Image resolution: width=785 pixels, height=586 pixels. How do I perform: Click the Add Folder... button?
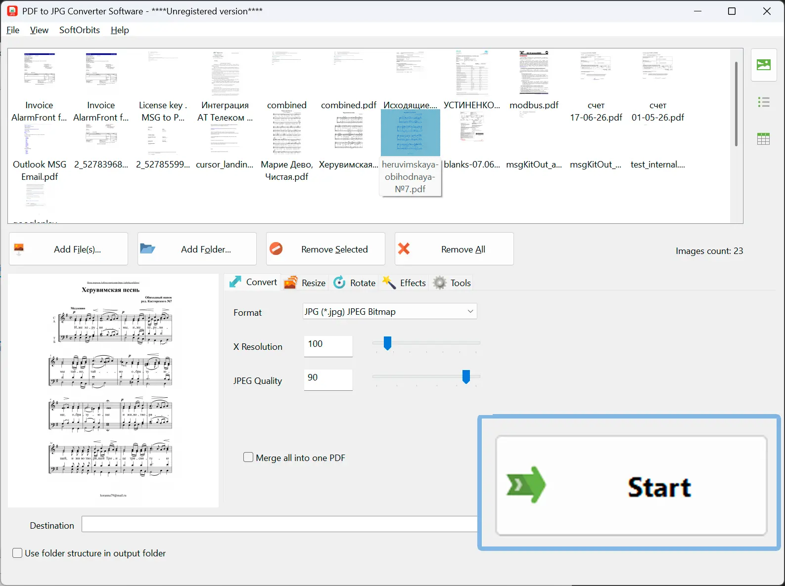(197, 249)
